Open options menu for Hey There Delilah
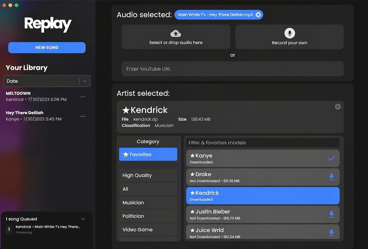 point(83,116)
